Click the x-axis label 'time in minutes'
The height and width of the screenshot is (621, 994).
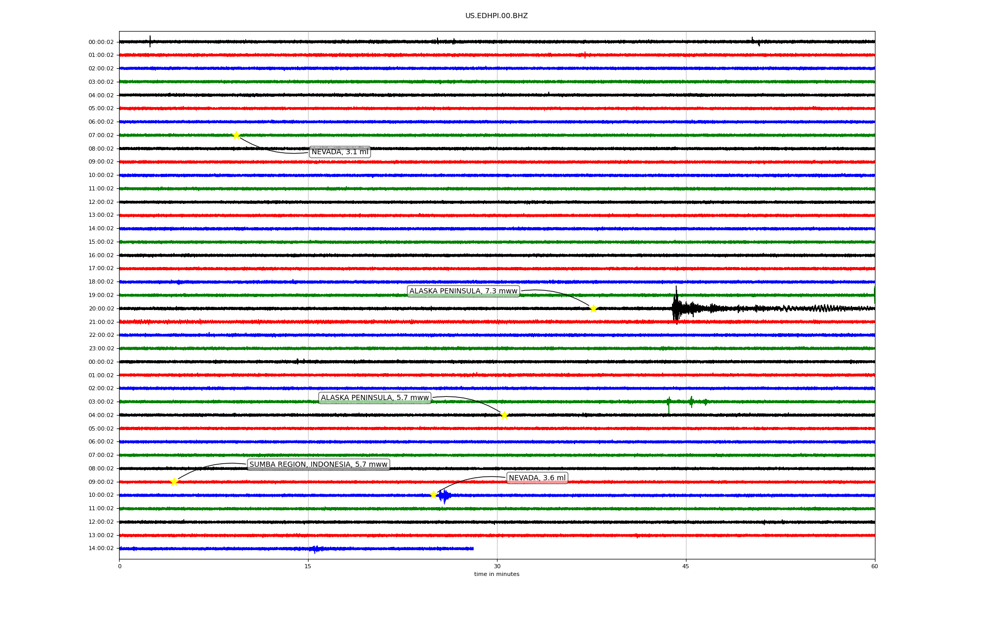point(496,574)
